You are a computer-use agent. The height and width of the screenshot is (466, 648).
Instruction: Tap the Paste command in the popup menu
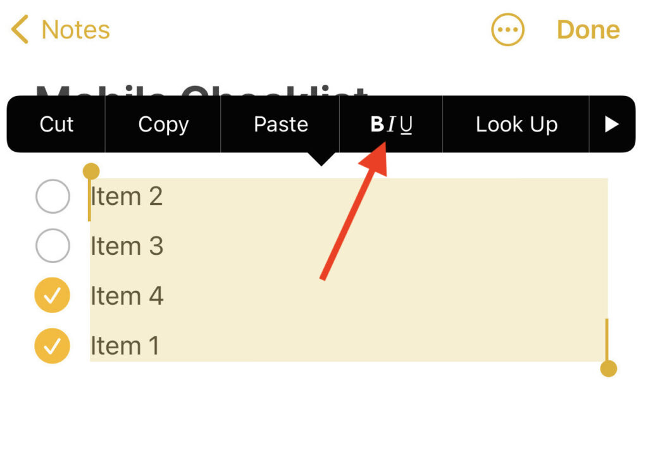(280, 124)
